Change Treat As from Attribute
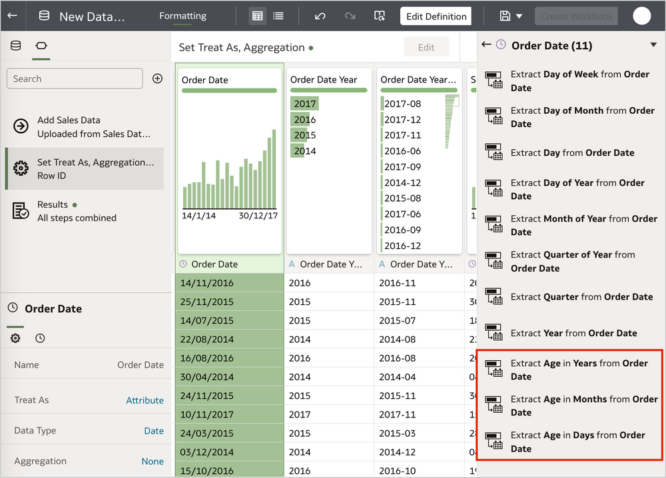Image resolution: width=666 pixels, height=478 pixels. [x=145, y=399]
